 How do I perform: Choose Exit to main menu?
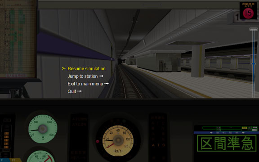point(85,84)
